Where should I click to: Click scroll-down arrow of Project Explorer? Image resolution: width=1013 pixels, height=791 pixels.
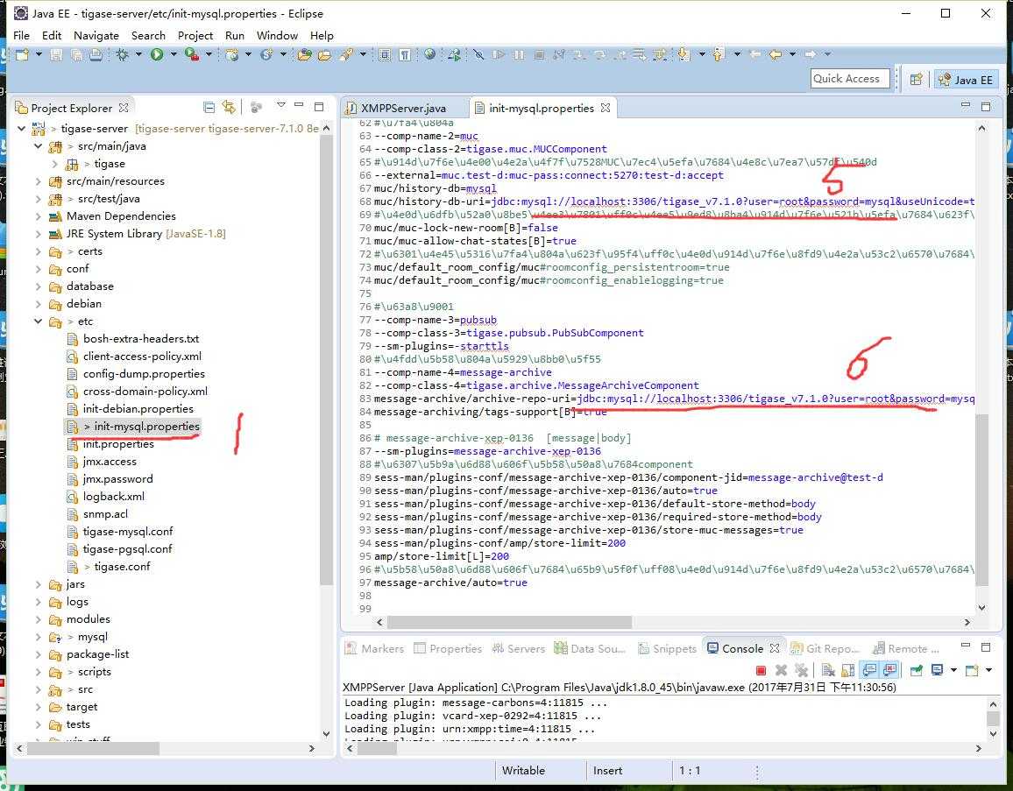326,733
